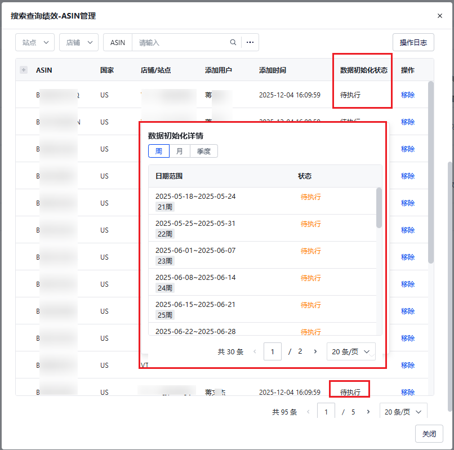Click the popup's vertical scrollbar
This screenshot has width=454, height=450.
pos(379,207)
